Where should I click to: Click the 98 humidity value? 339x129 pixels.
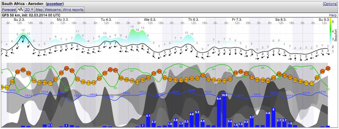(181, 67)
